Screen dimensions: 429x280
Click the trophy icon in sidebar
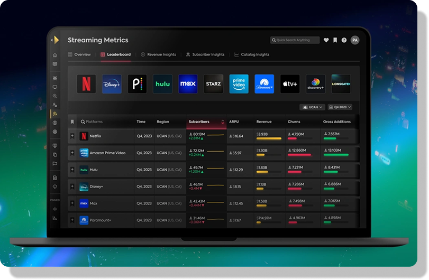(x=55, y=146)
